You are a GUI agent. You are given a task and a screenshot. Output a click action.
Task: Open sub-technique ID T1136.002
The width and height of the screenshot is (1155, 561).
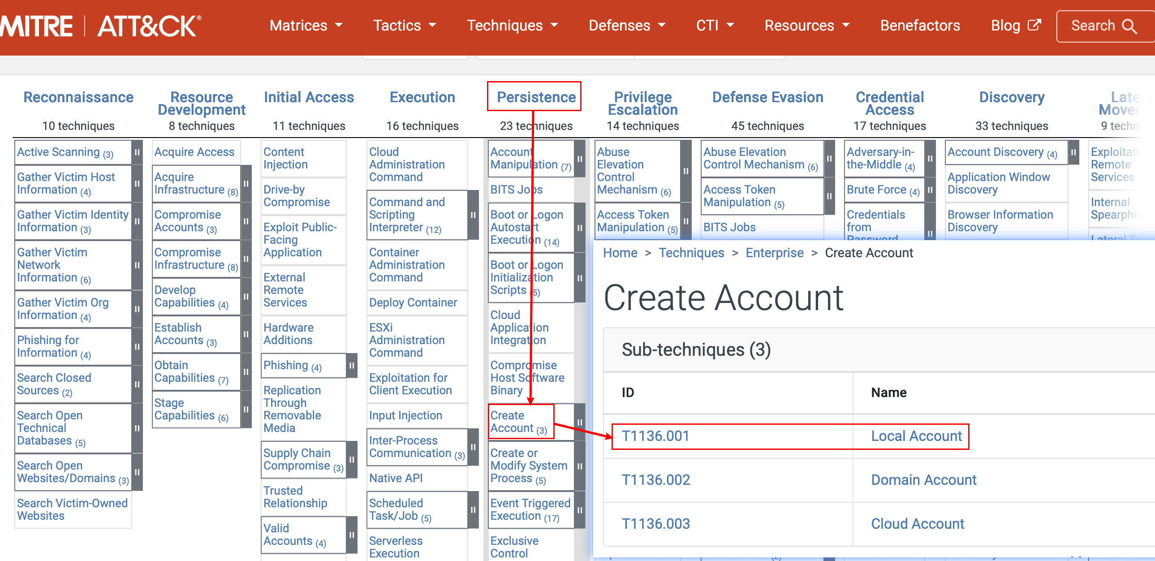tap(655, 480)
